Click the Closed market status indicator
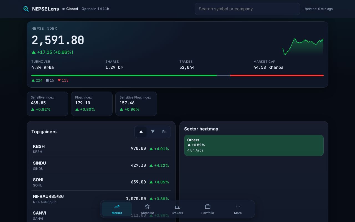This screenshot has width=355, height=222. 70,9
